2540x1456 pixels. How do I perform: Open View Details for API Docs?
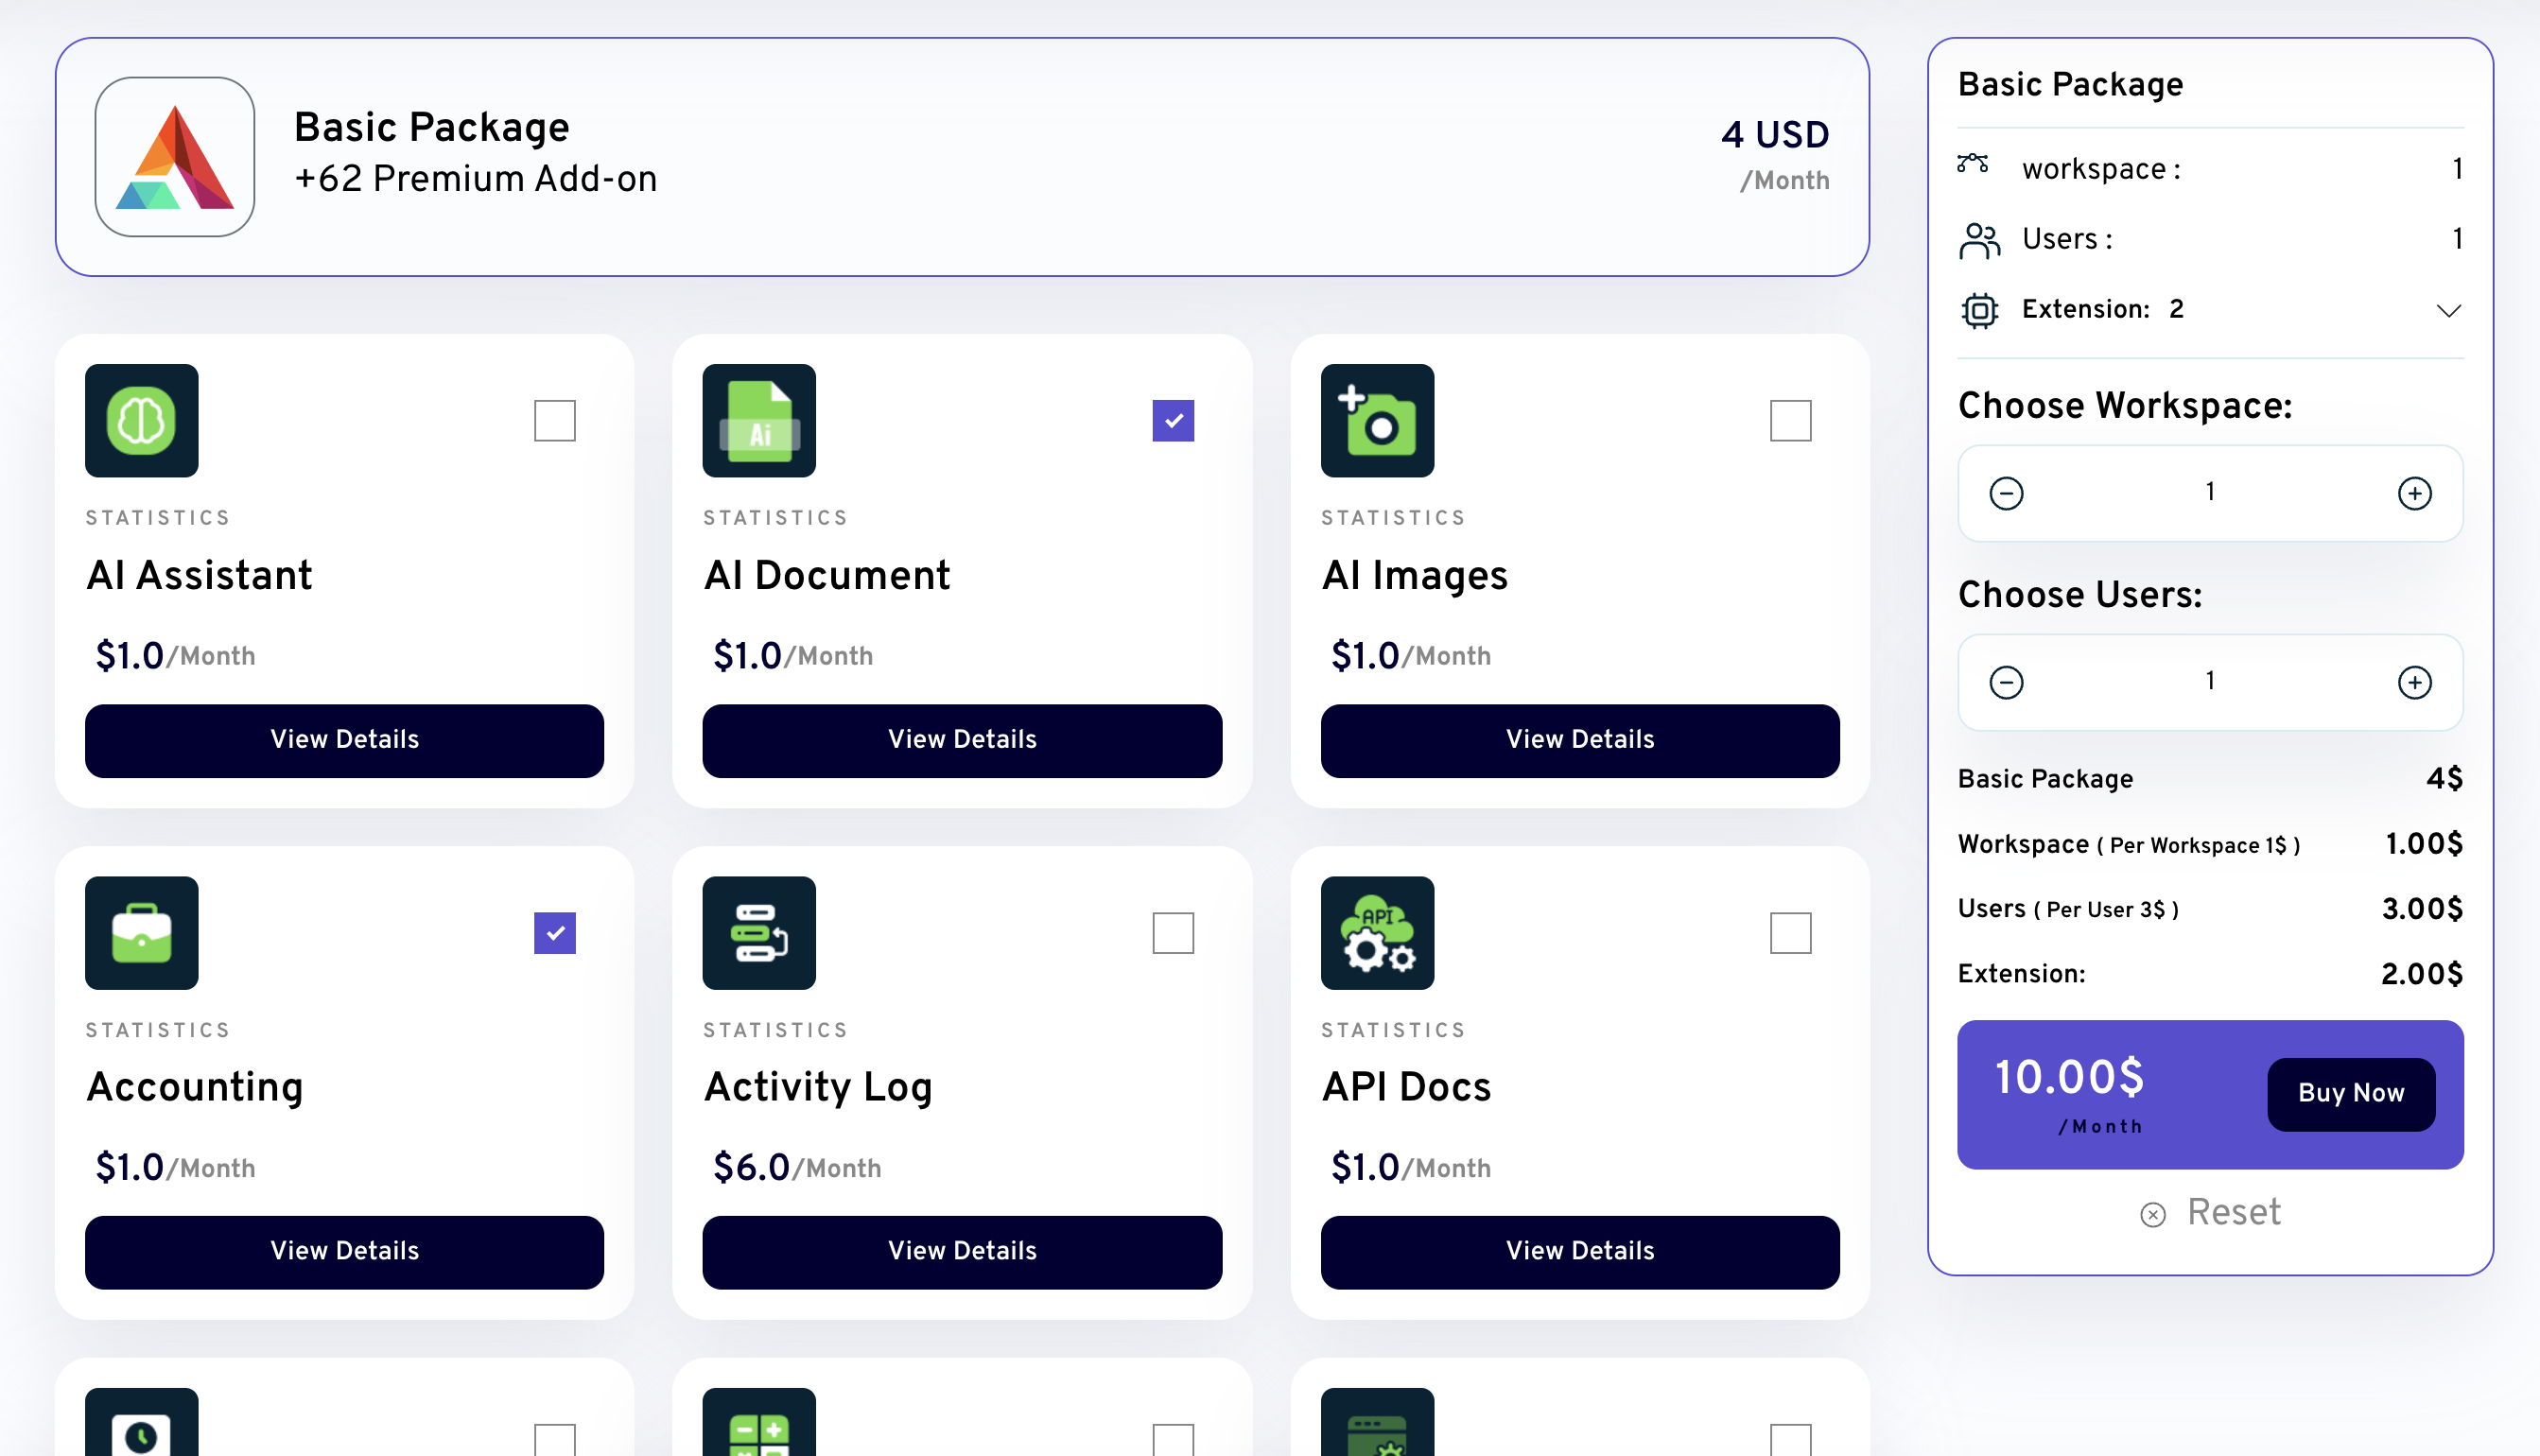click(x=1579, y=1251)
